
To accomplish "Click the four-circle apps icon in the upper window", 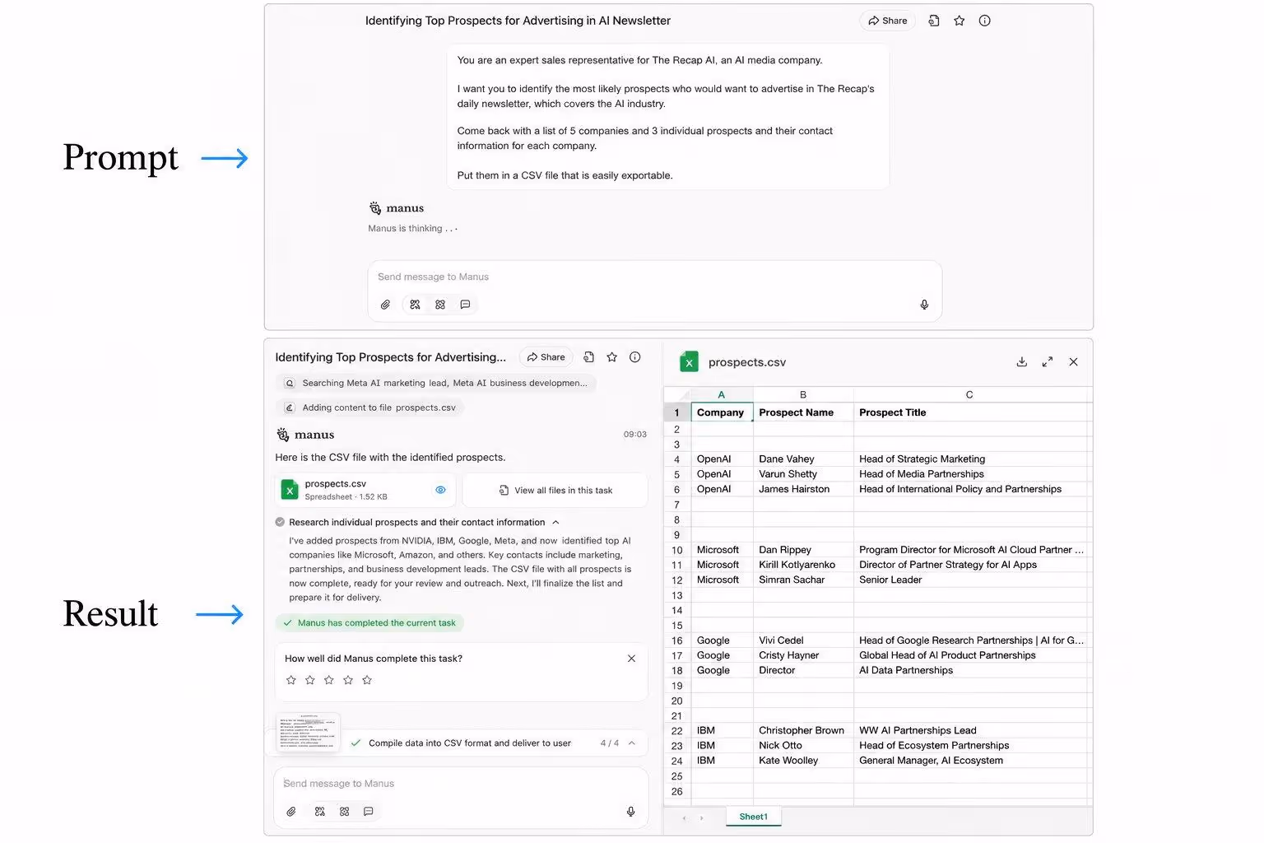I will pyautogui.click(x=440, y=305).
